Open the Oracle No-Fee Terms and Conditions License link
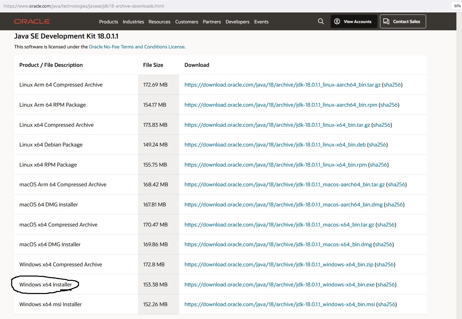The width and height of the screenshot is (462, 319). pos(137,47)
